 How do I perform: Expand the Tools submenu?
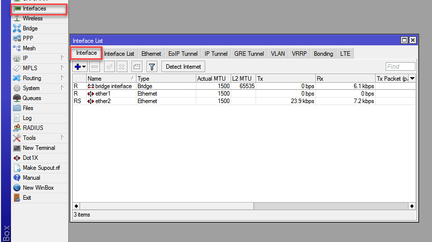pyautogui.click(x=29, y=138)
